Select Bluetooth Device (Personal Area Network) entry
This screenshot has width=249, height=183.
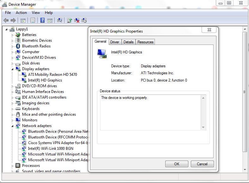58,131
